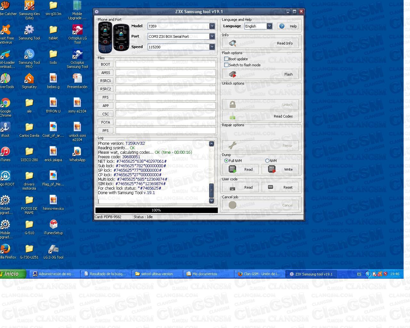The width and height of the screenshot is (410, 328).
Task: Launch Samsung Tool PRO shortcut
Action: click(x=29, y=58)
